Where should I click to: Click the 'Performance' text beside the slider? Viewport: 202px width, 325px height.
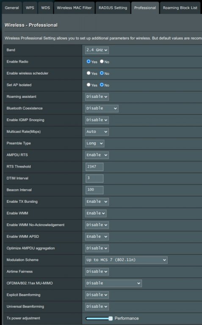point(127,318)
